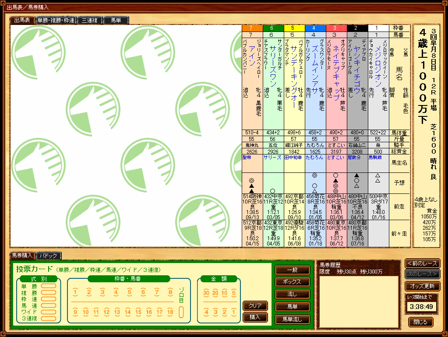Mark amount 5 in the top amount row
This screenshot has width=448, height=337.
coord(234,293)
